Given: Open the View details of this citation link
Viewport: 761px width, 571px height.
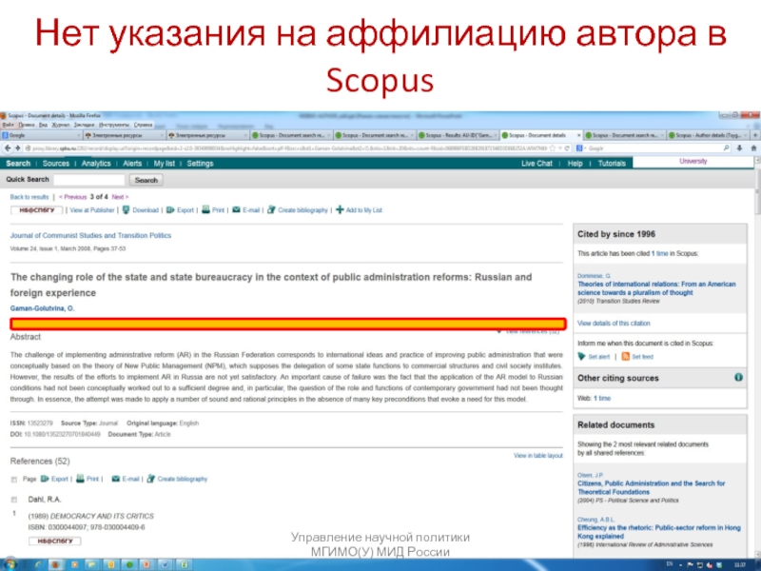Looking at the screenshot, I should 614,323.
